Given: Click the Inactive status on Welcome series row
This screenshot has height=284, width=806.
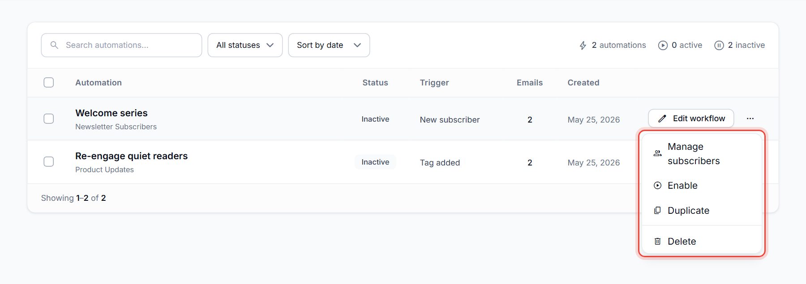Looking at the screenshot, I should pyautogui.click(x=375, y=119).
